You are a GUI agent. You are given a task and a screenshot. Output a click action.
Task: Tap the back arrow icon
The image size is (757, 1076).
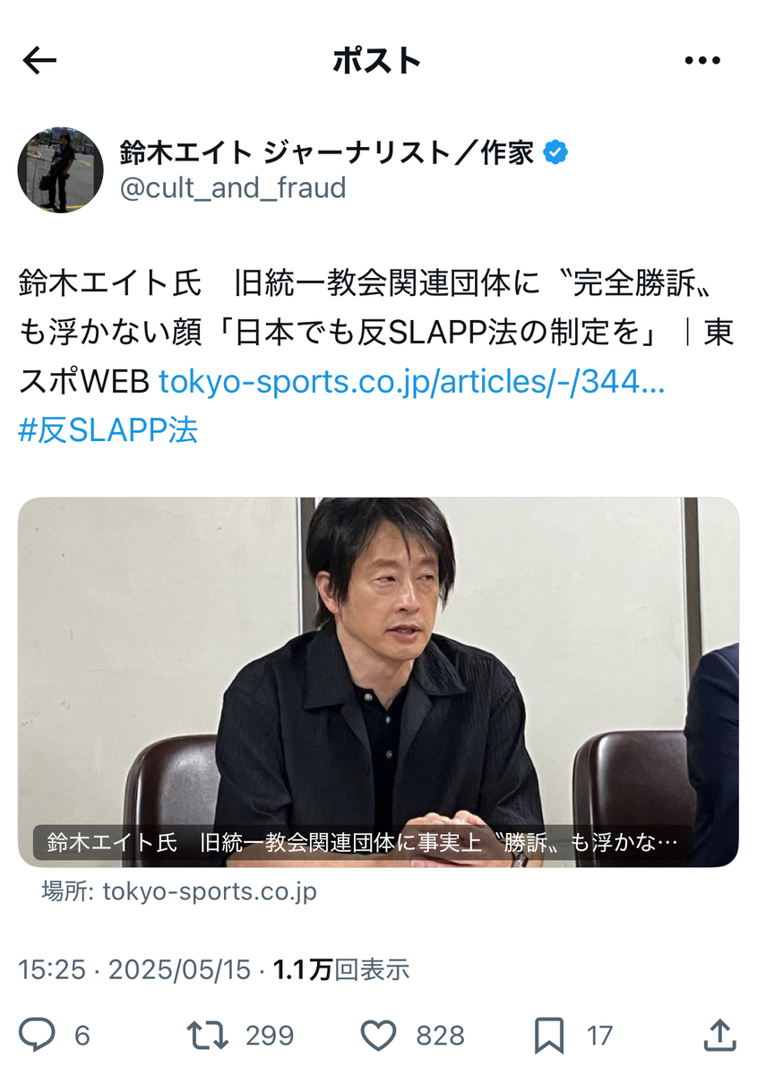39,61
